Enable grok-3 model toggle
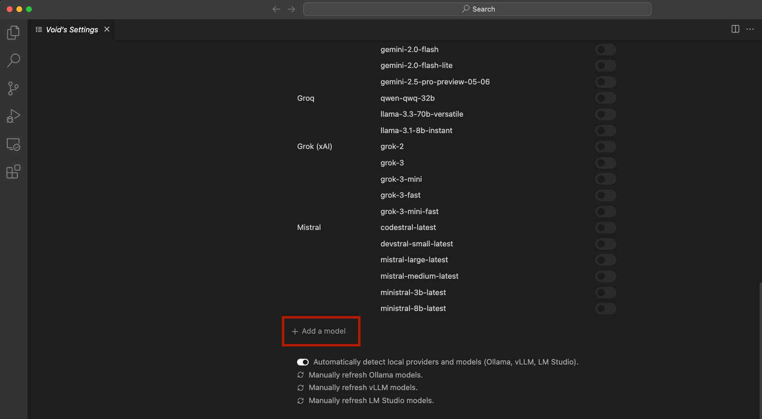 coord(606,163)
